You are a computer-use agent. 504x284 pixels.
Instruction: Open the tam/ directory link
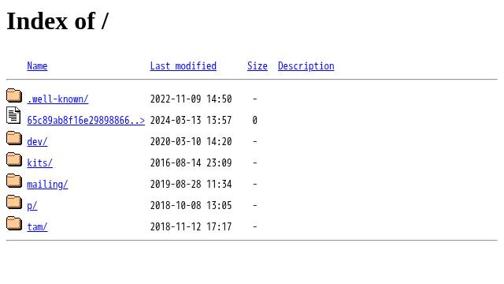[37, 226]
